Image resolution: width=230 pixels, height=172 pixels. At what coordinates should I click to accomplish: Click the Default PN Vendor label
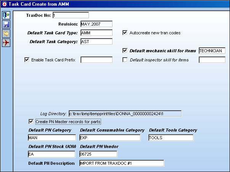point(99,146)
